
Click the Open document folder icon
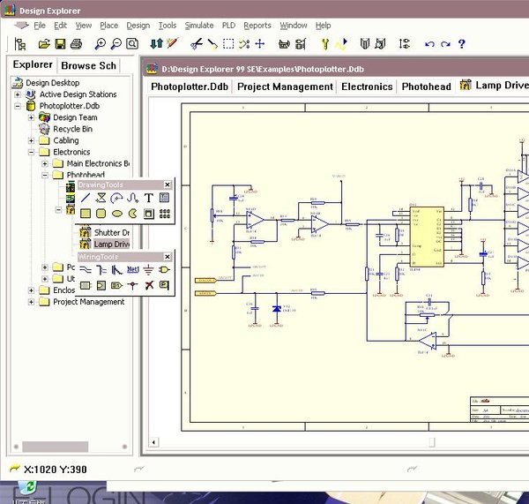pos(44,44)
